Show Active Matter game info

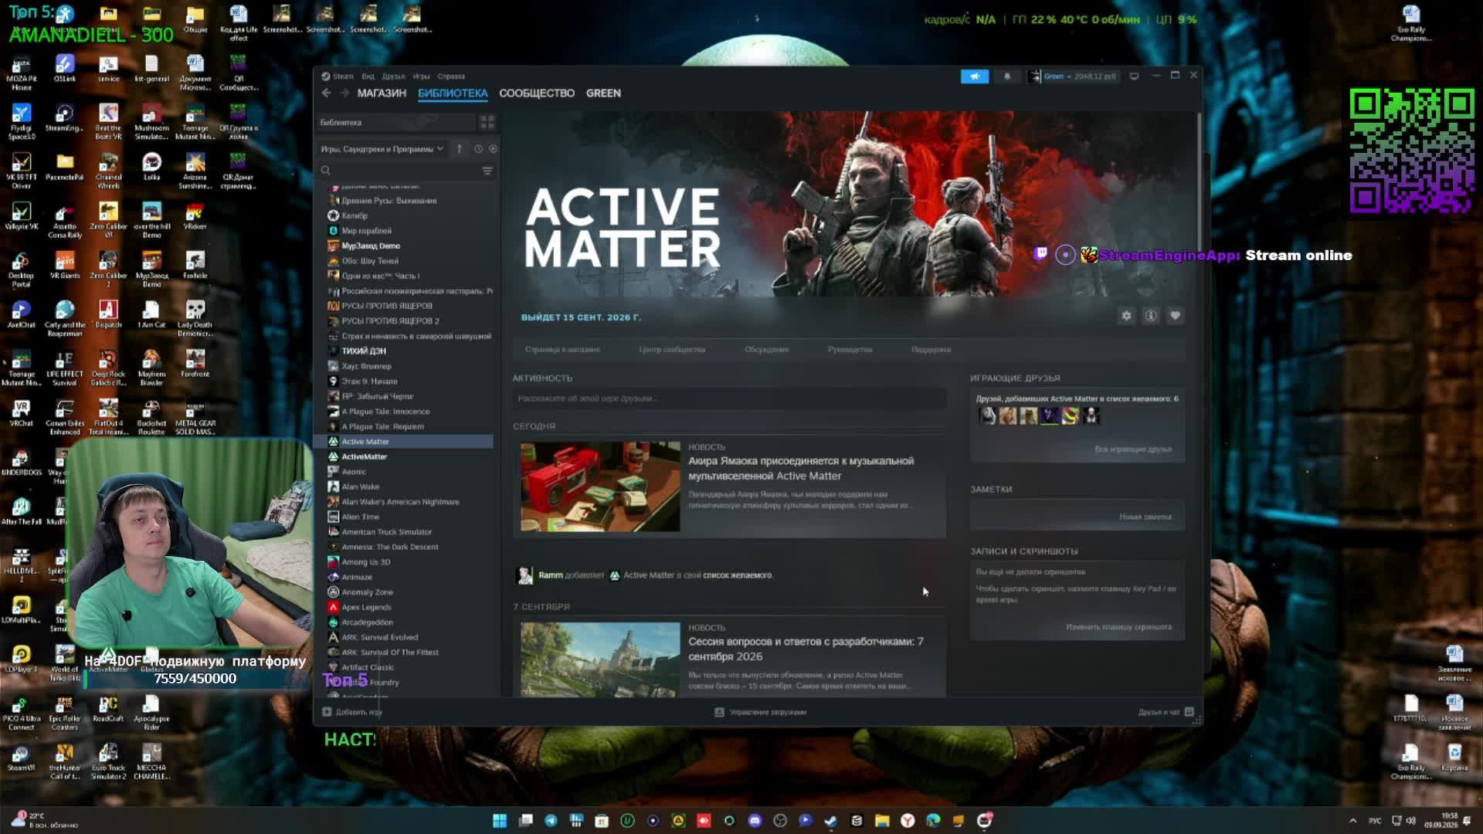coord(1151,316)
